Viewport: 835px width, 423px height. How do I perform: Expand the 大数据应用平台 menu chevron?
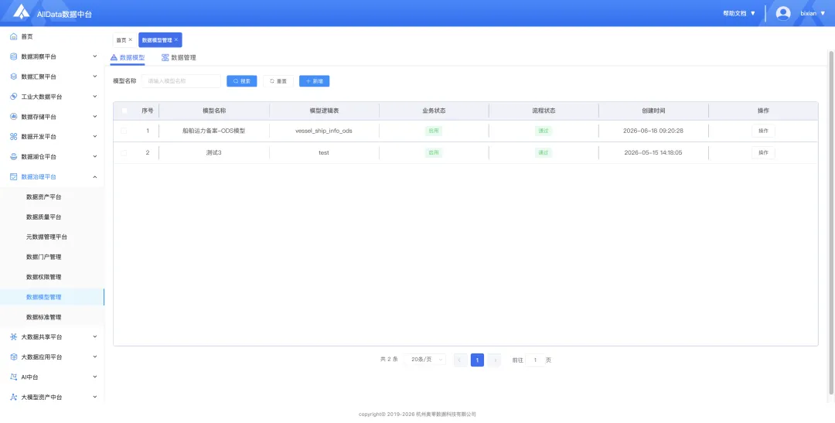[x=95, y=356]
